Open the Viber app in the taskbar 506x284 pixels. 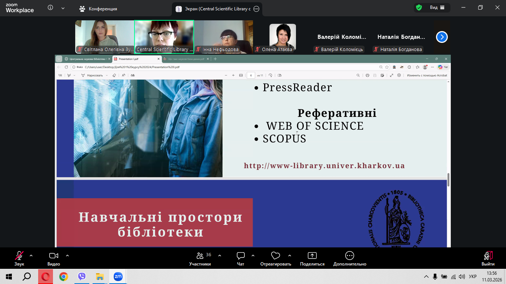tap(82, 277)
